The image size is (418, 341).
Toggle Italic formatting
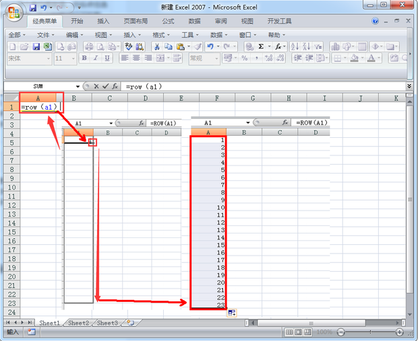[x=96, y=58]
